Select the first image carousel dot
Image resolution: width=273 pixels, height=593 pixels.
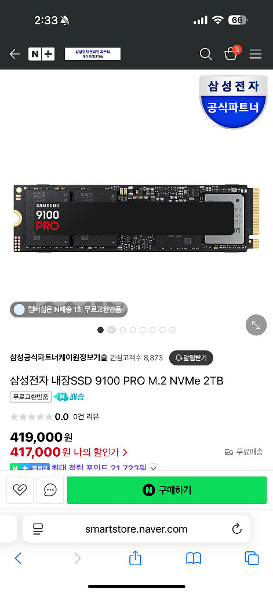click(100, 330)
